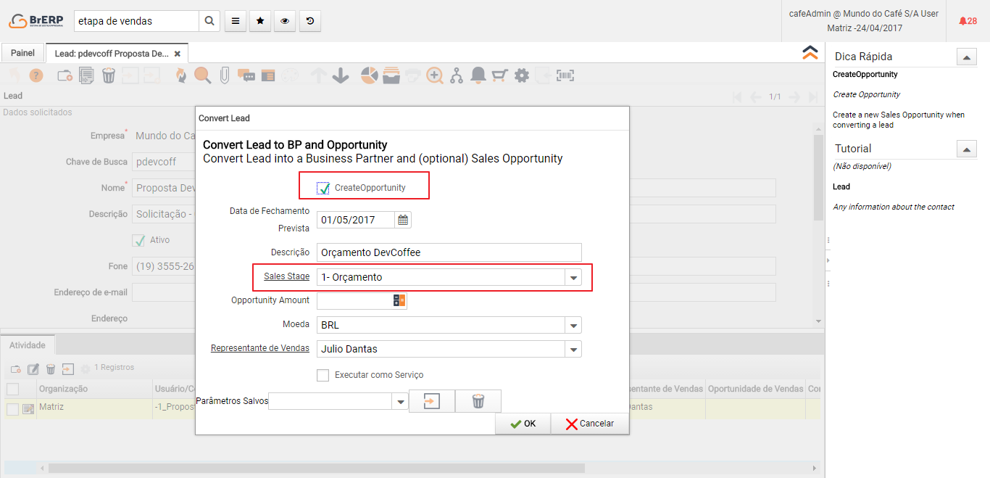990x478 pixels.
Task: Open the hamburger menu button
Action: click(x=236, y=21)
